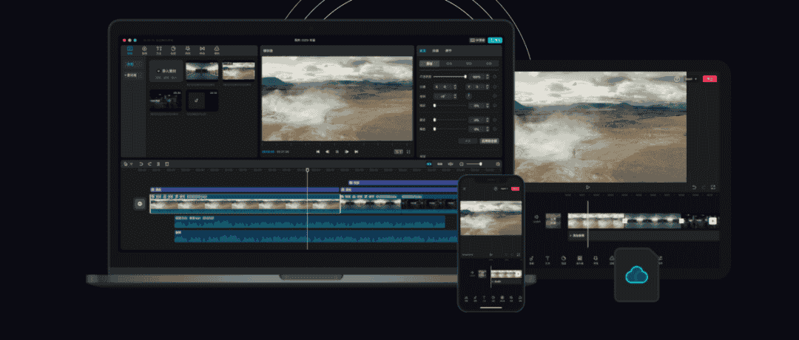Select the upper audio waveform clip in the timeline
Image resolution: width=799 pixels, height=340 pixels.
tap(310, 222)
